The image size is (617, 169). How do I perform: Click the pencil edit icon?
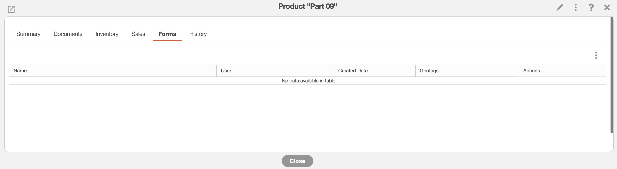point(560,7)
